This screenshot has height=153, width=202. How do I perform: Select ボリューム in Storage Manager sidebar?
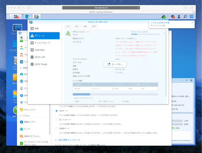45,36
